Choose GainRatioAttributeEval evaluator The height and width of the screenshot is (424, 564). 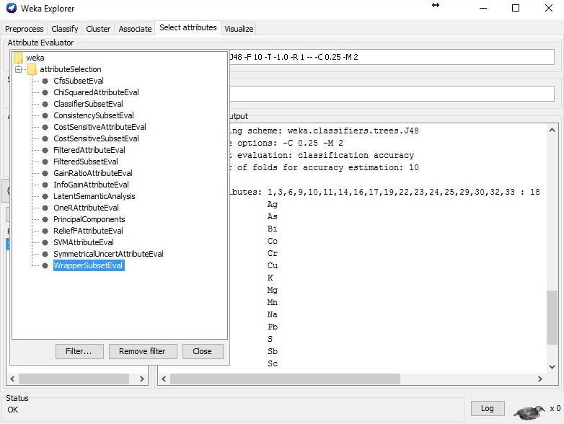tap(93, 173)
